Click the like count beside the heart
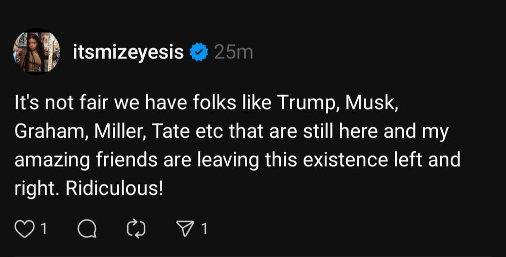Image resolution: width=506 pixels, height=257 pixels. click(x=44, y=230)
